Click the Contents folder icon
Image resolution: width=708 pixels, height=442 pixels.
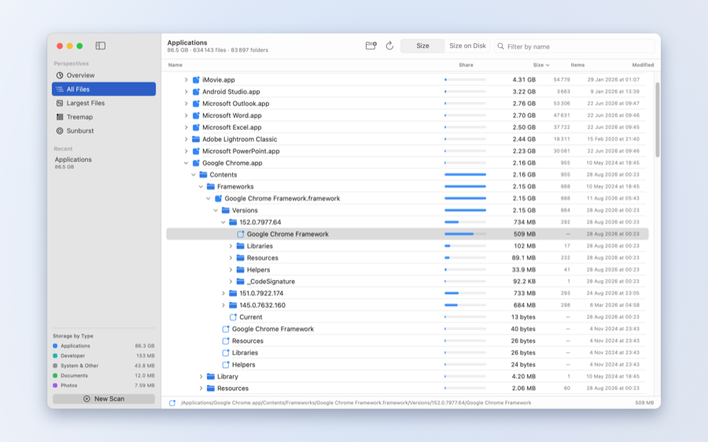point(203,175)
